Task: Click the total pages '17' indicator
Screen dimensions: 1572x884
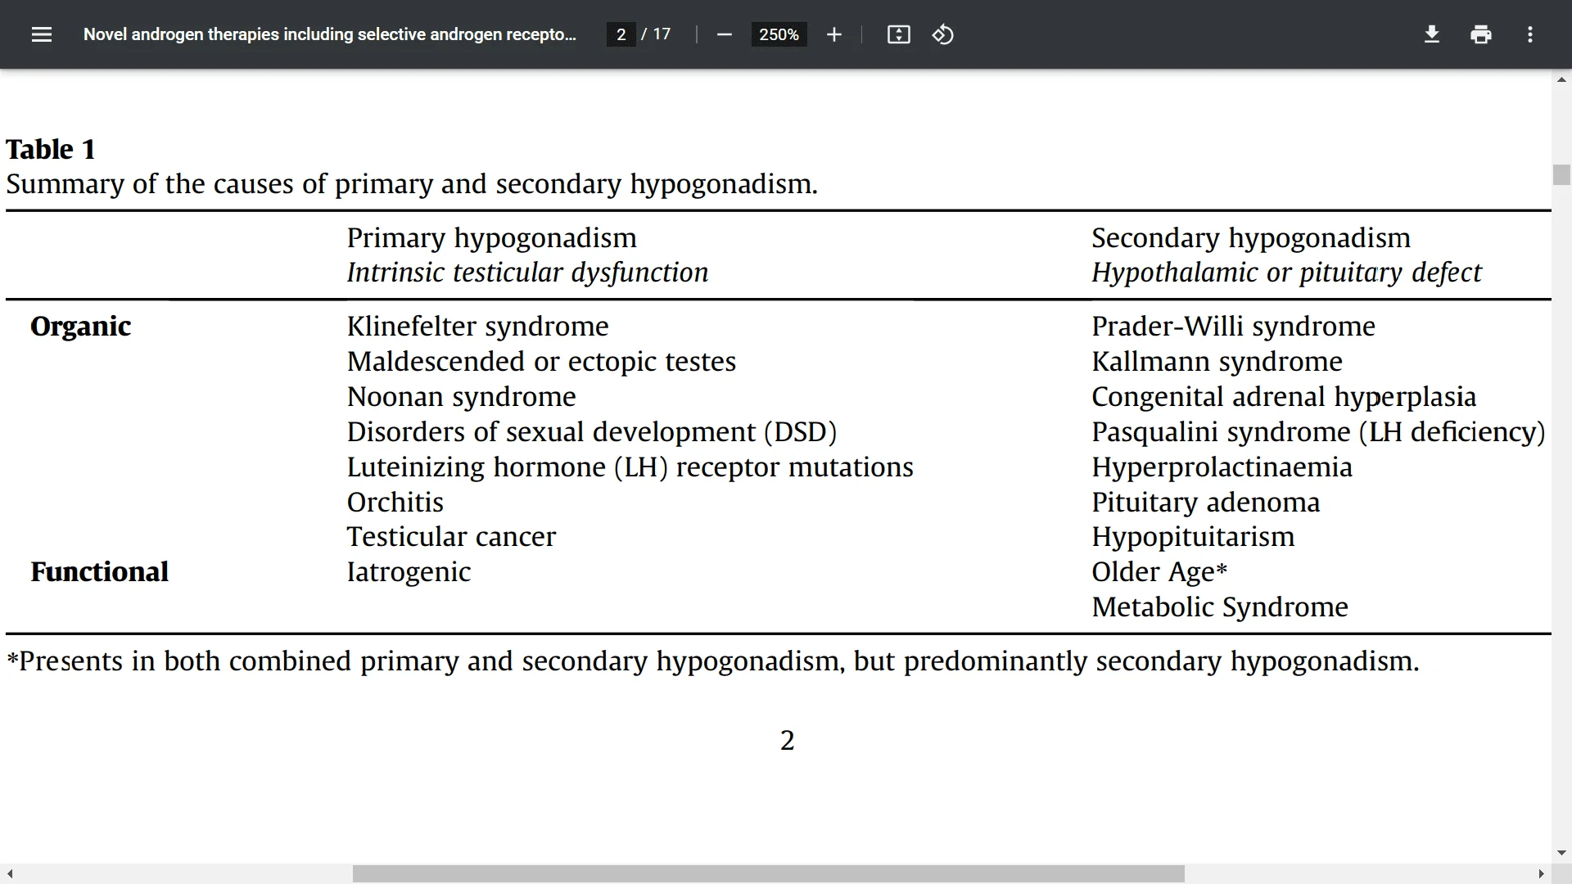Action: pos(662,34)
